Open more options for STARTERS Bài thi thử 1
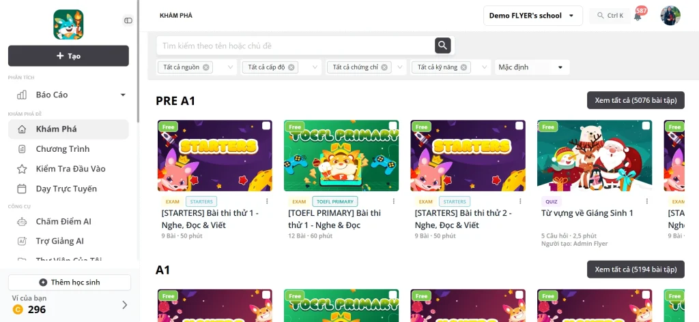 (x=267, y=201)
